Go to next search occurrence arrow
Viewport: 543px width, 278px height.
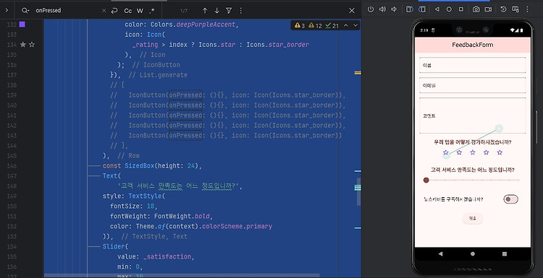point(216,11)
